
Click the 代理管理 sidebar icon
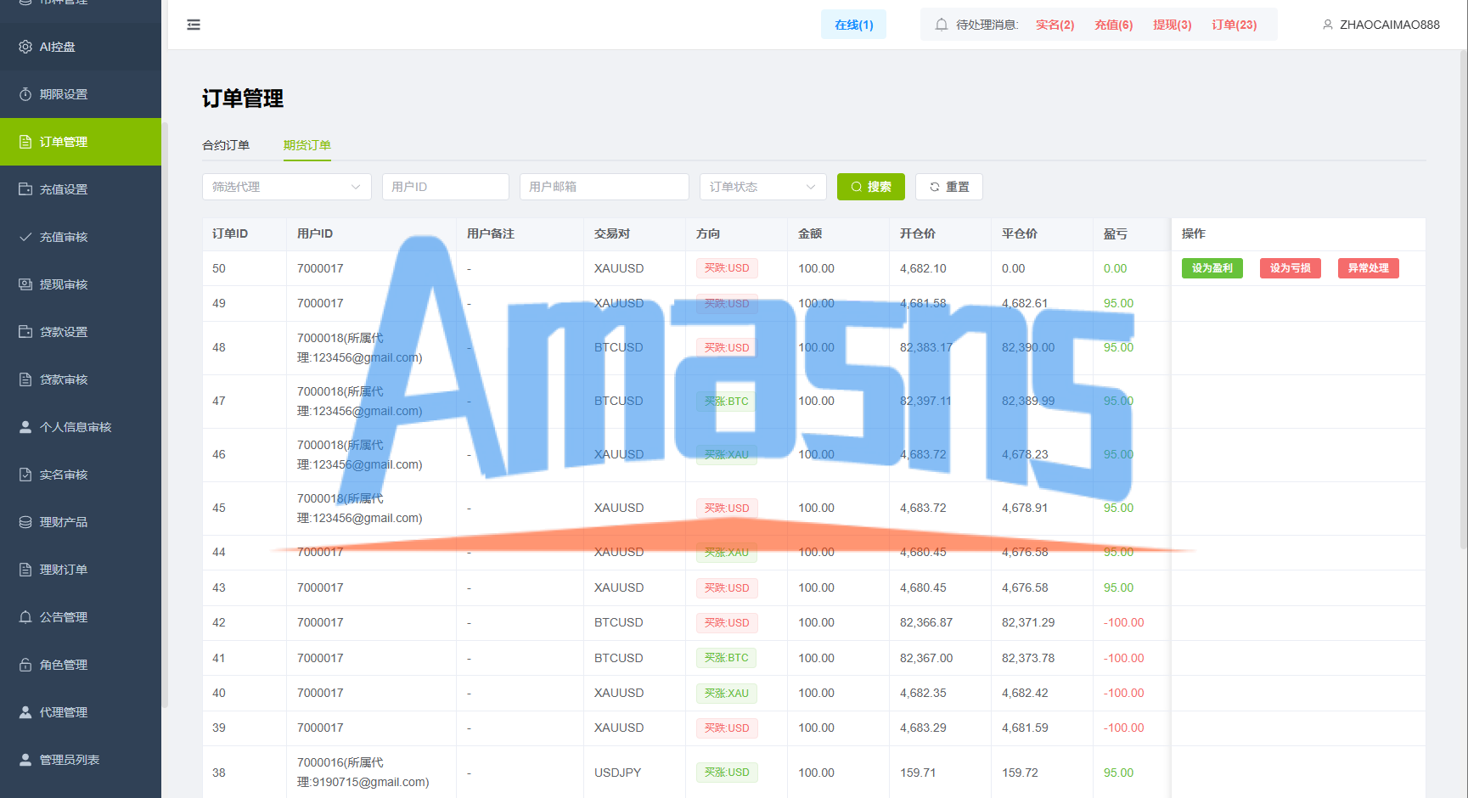[x=25, y=712]
